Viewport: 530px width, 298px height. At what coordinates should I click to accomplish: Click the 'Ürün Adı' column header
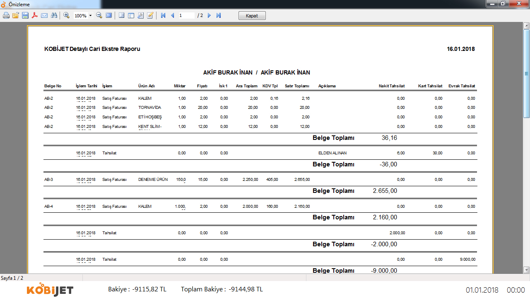click(x=147, y=86)
